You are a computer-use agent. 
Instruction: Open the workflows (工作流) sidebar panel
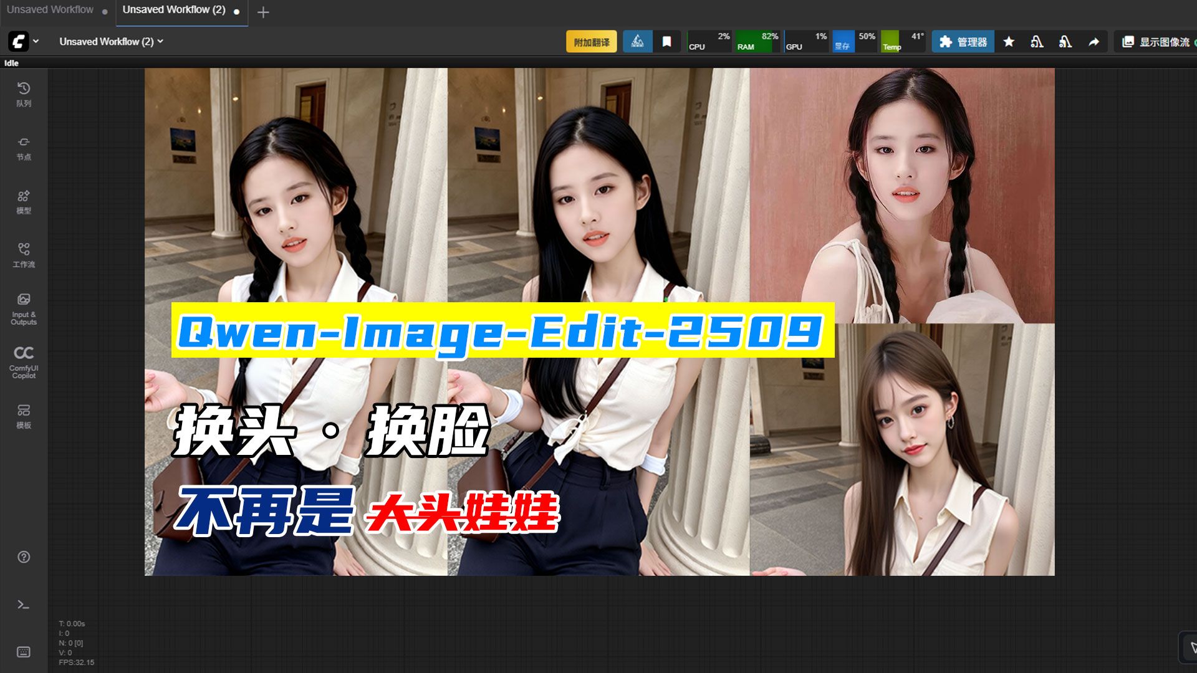click(x=24, y=255)
